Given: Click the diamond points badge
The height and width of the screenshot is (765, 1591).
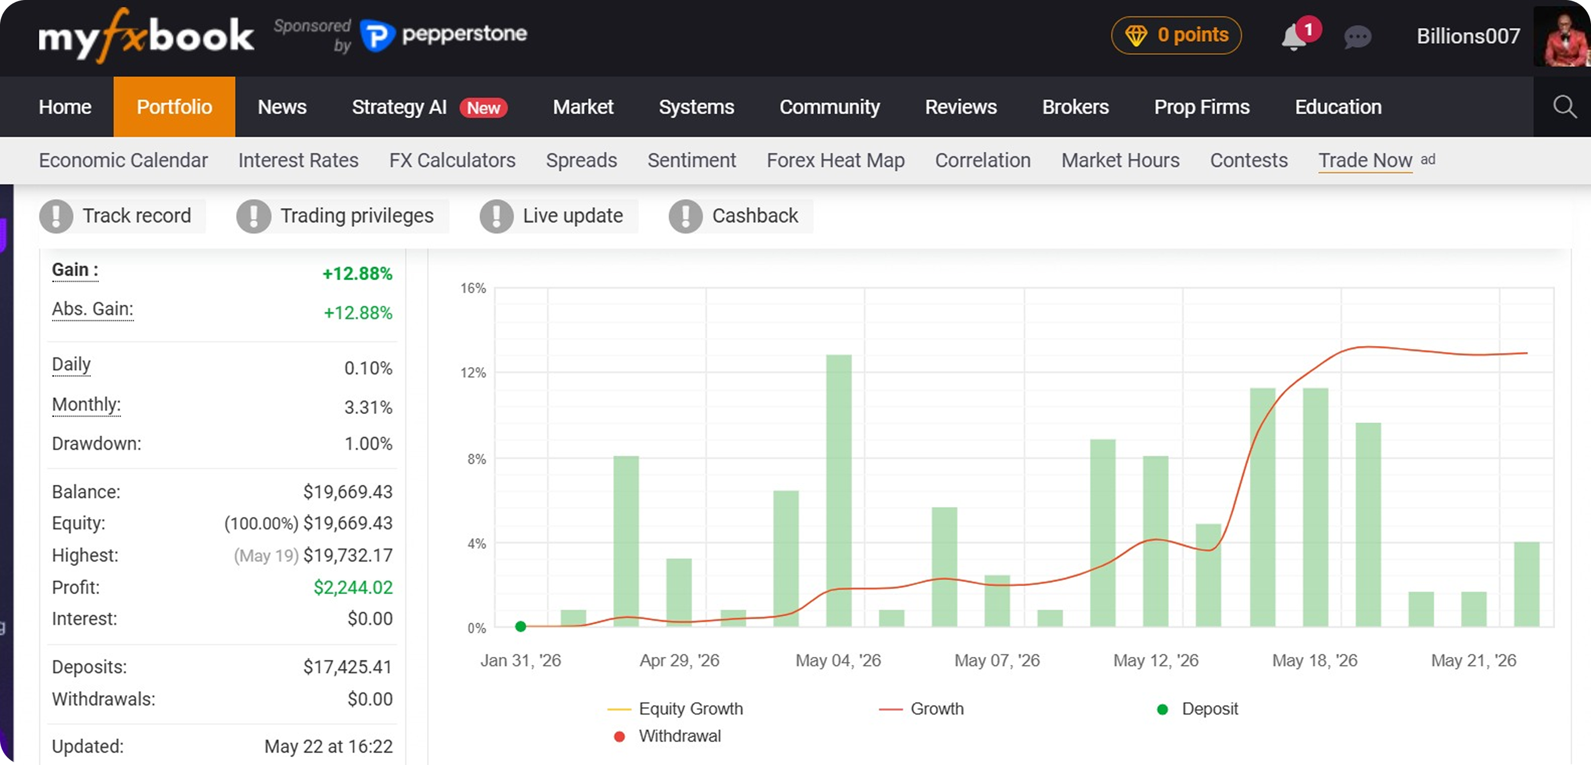Looking at the screenshot, I should click(x=1176, y=35).
